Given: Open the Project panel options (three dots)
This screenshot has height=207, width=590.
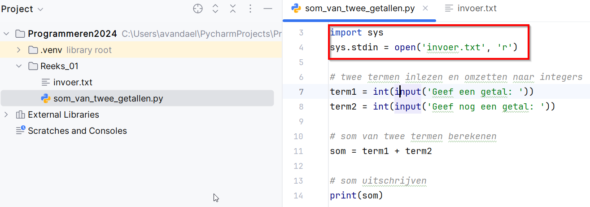Looking at the screenshot, I should coord(250,9).
